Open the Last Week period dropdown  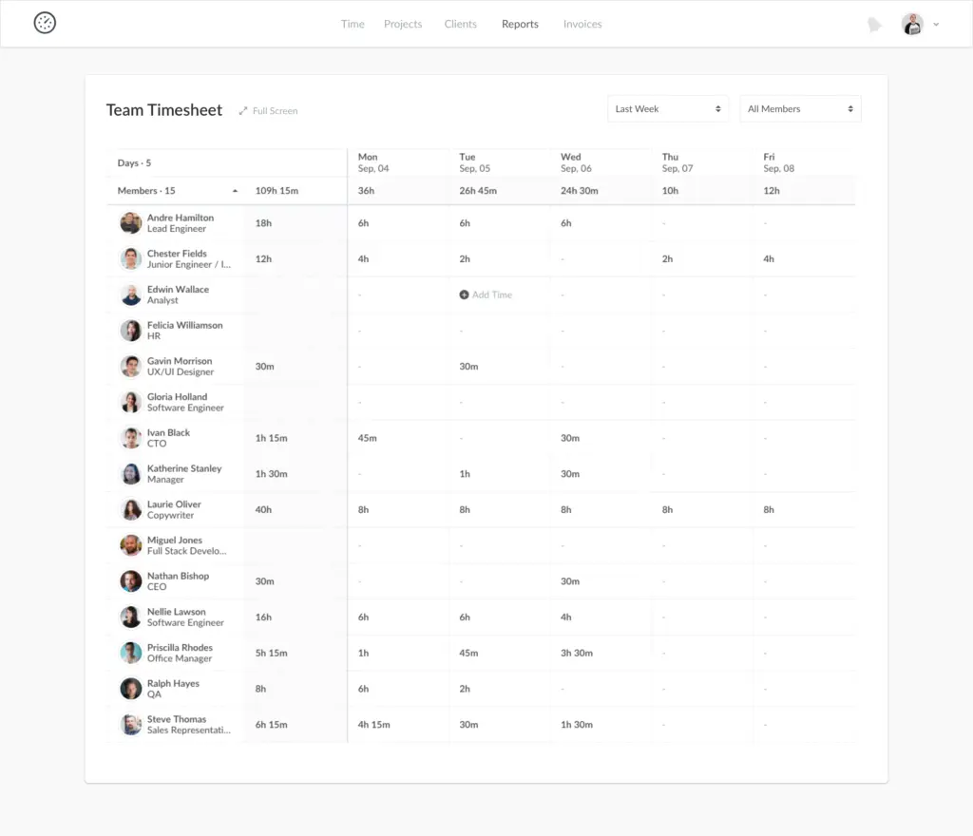(x=667, y=108)
